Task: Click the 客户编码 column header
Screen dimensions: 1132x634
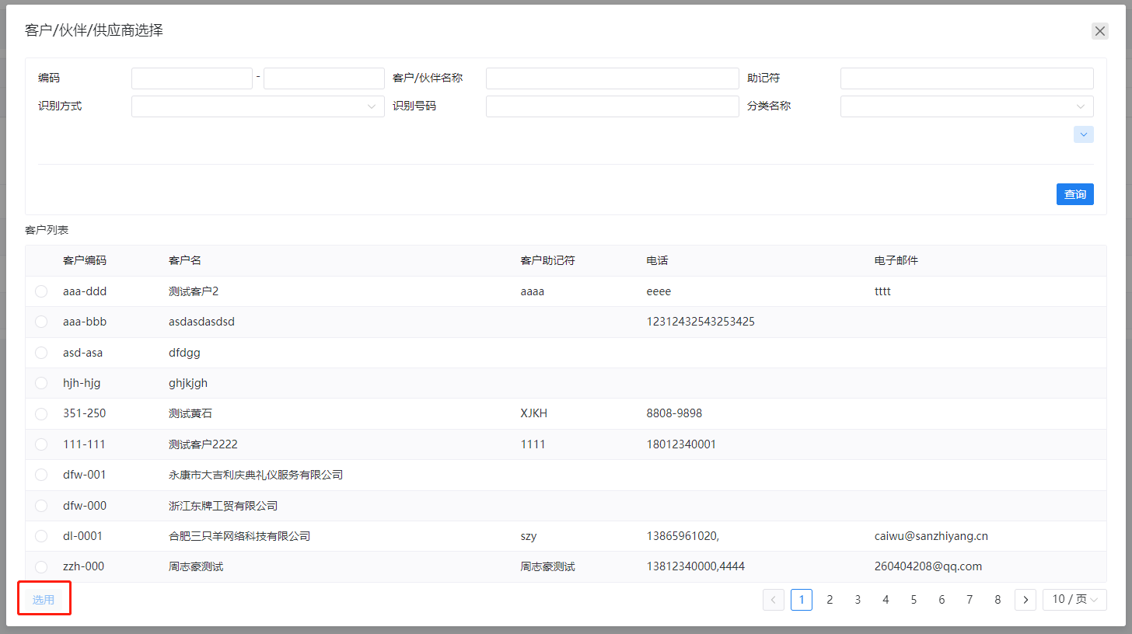Action: [x=85, y=260]
